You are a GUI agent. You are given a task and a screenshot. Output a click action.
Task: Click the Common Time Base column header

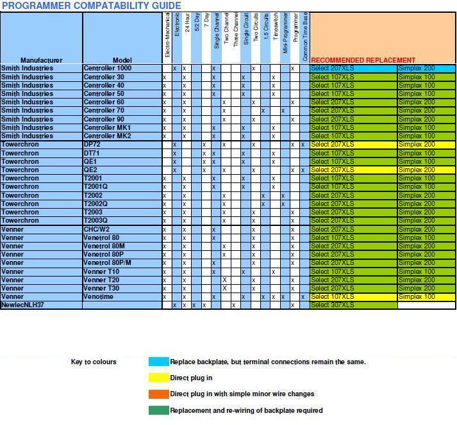304,35
